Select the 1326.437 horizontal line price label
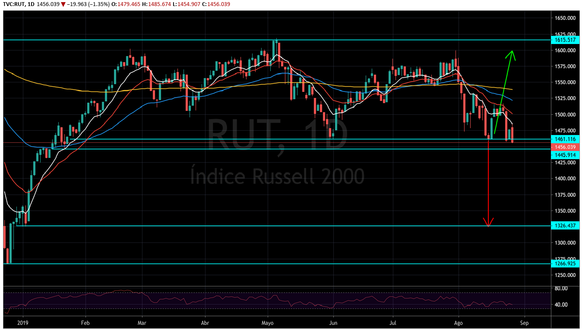The width and height of the screenshot is (582, 330). point(566,226)
